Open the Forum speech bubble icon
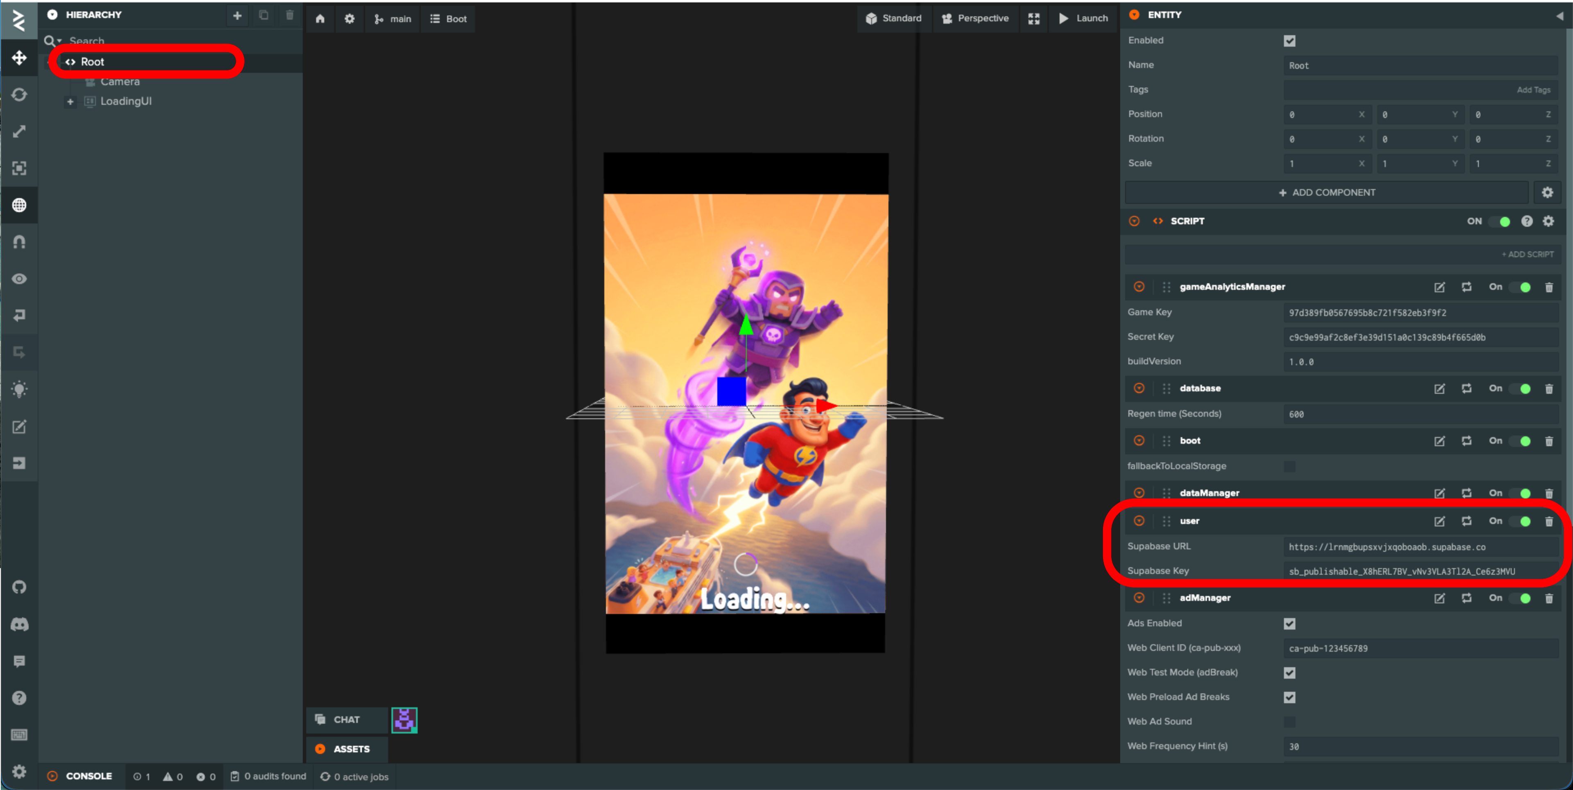1573x790 pixels. click(19, 661)
